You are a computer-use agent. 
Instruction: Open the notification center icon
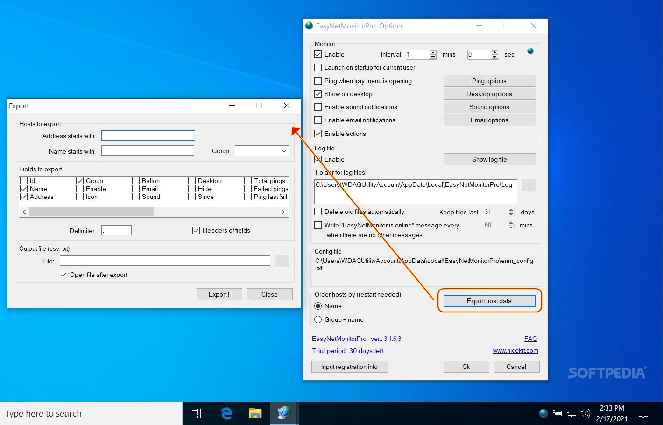pos(643,413)
